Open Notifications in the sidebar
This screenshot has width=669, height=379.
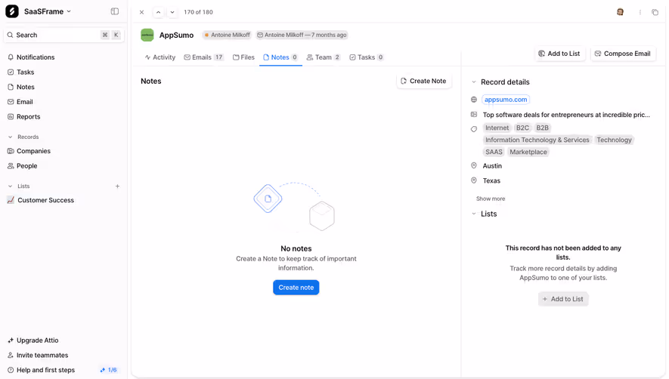click(x=36, y=57)
